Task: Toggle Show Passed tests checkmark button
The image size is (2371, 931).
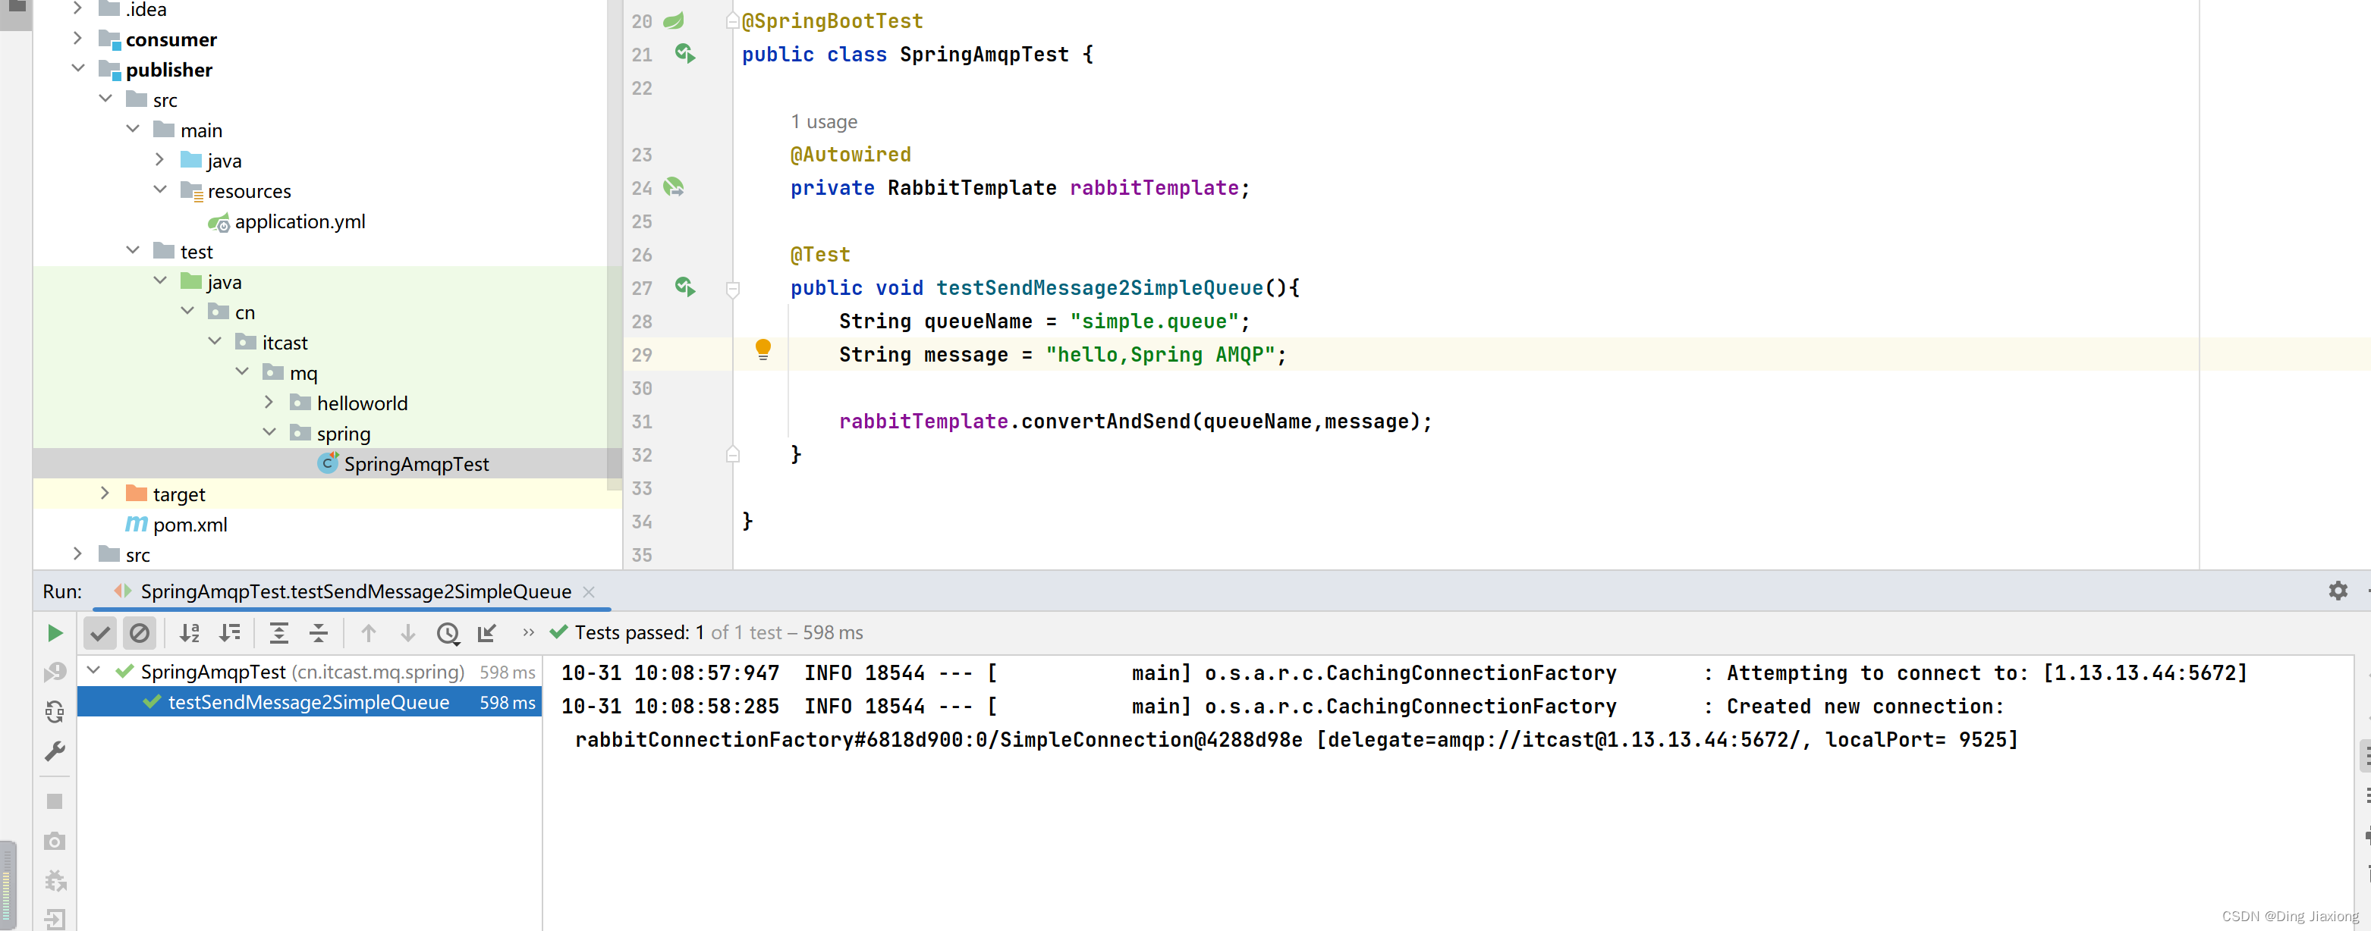Action: pyautogui.click(x=99, y=633)
